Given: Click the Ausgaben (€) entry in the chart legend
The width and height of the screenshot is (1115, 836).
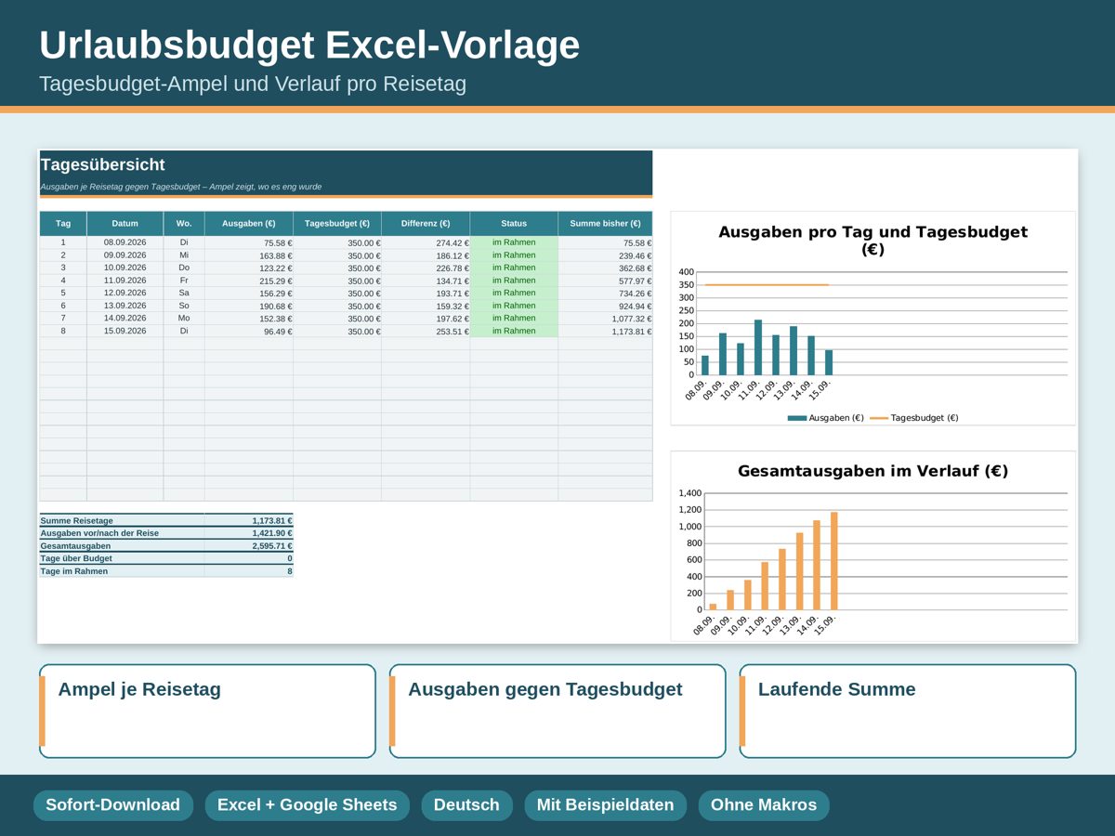Looking at the screenshot, I should coord(826,418).
